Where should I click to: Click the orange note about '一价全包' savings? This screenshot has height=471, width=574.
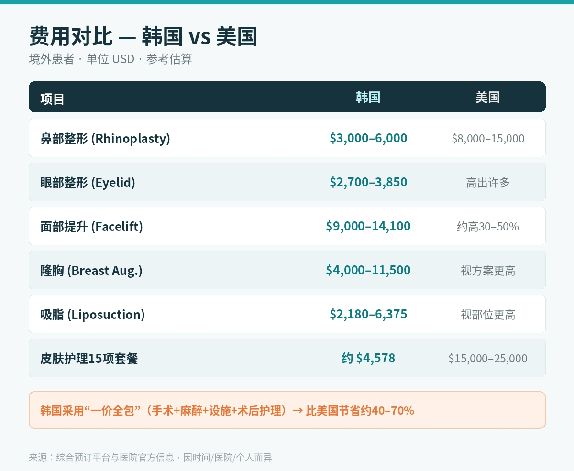[x=287, y=410]
